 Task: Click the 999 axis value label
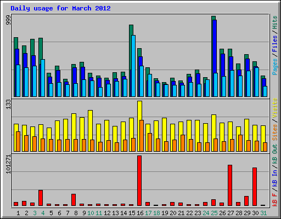(8, 20)
